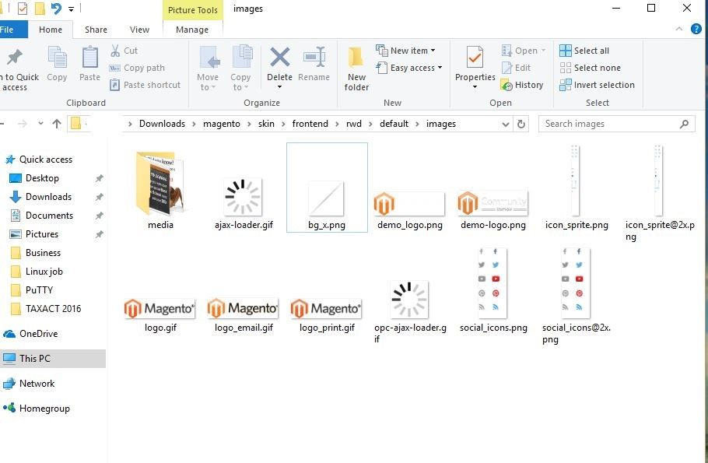Select the ajax-loader.gif file
The width and height of the screenshot is (708, 463).
[x=244, y=204]
